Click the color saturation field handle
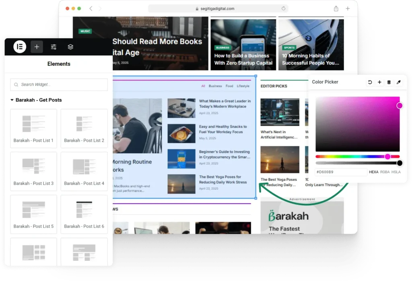 (x=400, y=105)
